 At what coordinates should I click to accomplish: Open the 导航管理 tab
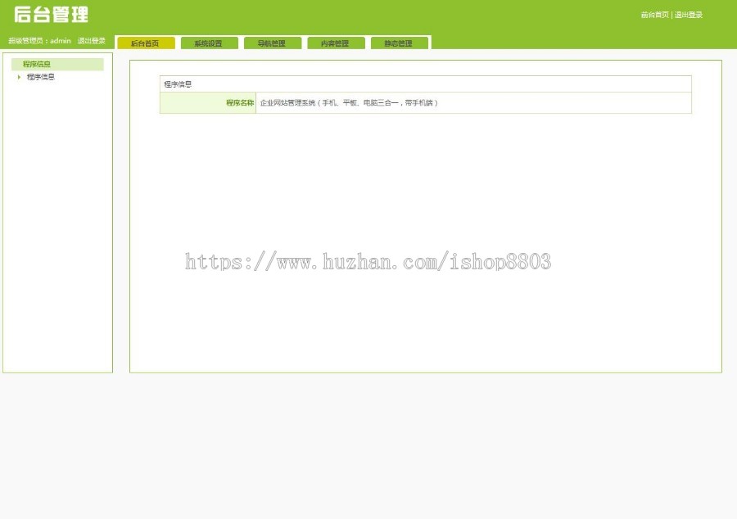click(272, 43)
